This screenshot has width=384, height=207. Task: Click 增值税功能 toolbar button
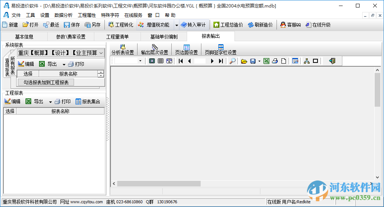[x=154, y=25]
